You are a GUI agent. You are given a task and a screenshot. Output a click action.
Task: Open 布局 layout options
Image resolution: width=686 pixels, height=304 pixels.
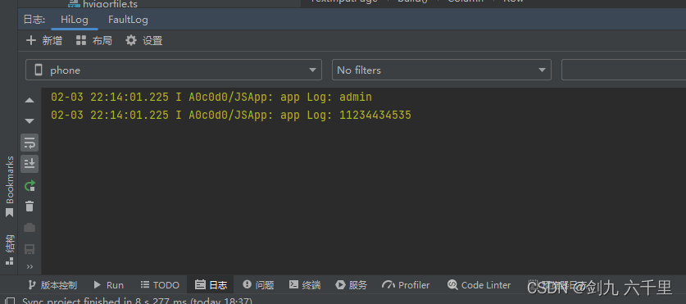(94, 41)
